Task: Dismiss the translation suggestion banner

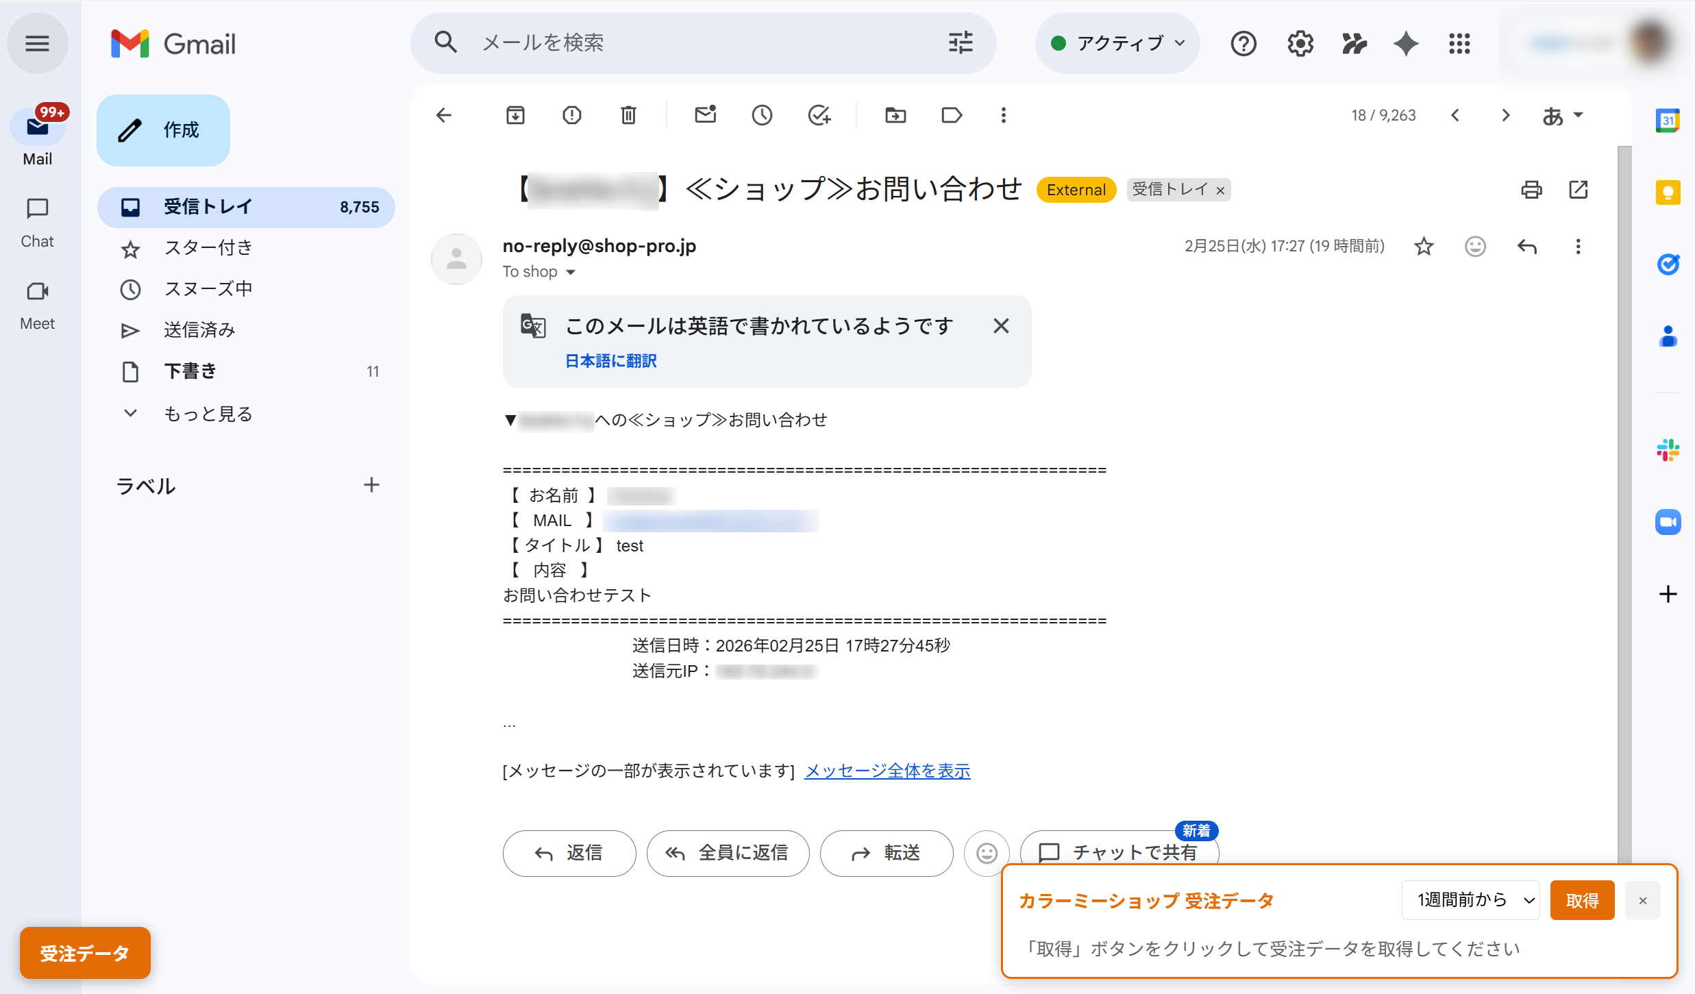Action: [1001, 326]
